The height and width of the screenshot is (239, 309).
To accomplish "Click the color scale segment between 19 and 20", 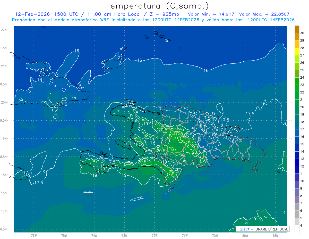I will (x=297, y=111).
